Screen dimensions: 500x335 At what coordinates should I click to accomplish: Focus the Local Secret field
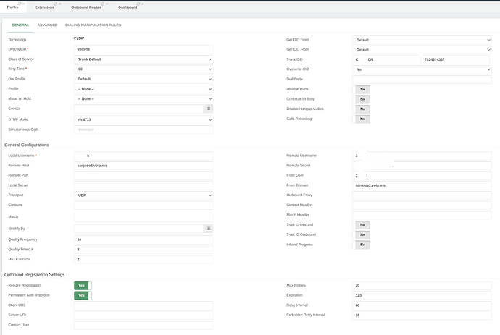(x=143, y=185)
